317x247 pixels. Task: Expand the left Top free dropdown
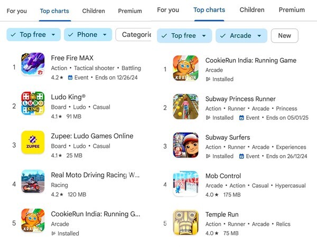[x=33, y=35]
